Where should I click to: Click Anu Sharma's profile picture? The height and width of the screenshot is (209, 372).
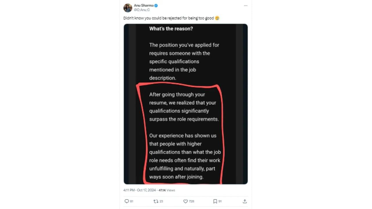pyautogui.click(x=128, y=8)
